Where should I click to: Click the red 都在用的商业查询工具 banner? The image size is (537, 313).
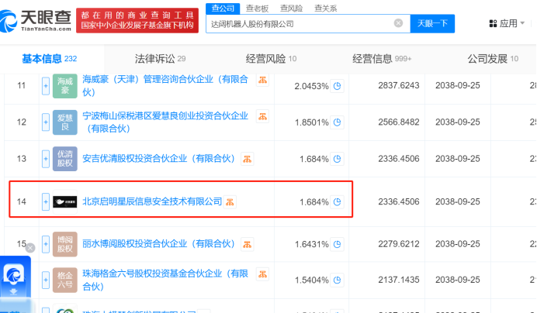coord(137,20)
